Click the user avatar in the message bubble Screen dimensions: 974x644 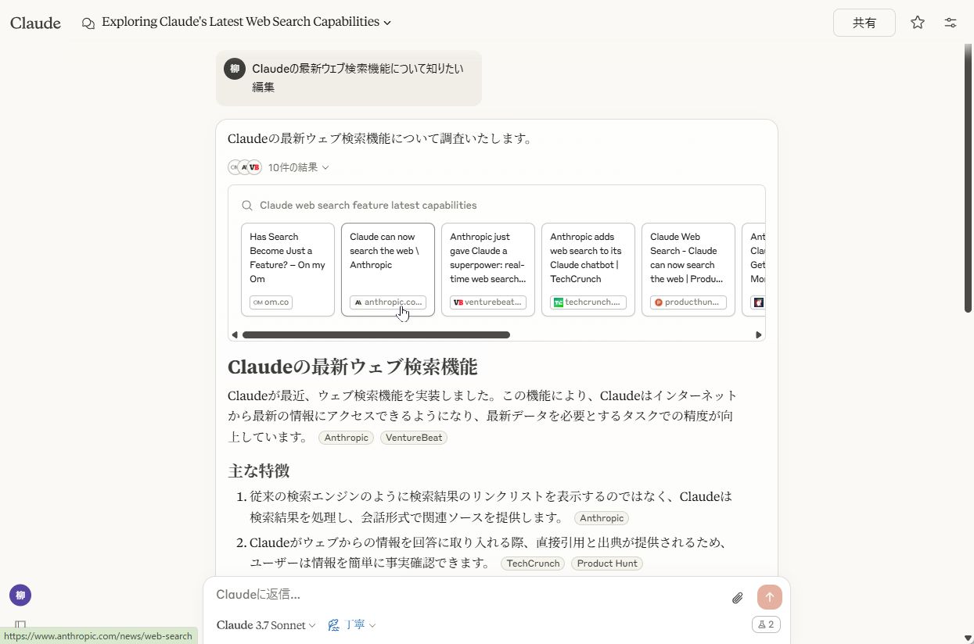(x=235, y=69)
